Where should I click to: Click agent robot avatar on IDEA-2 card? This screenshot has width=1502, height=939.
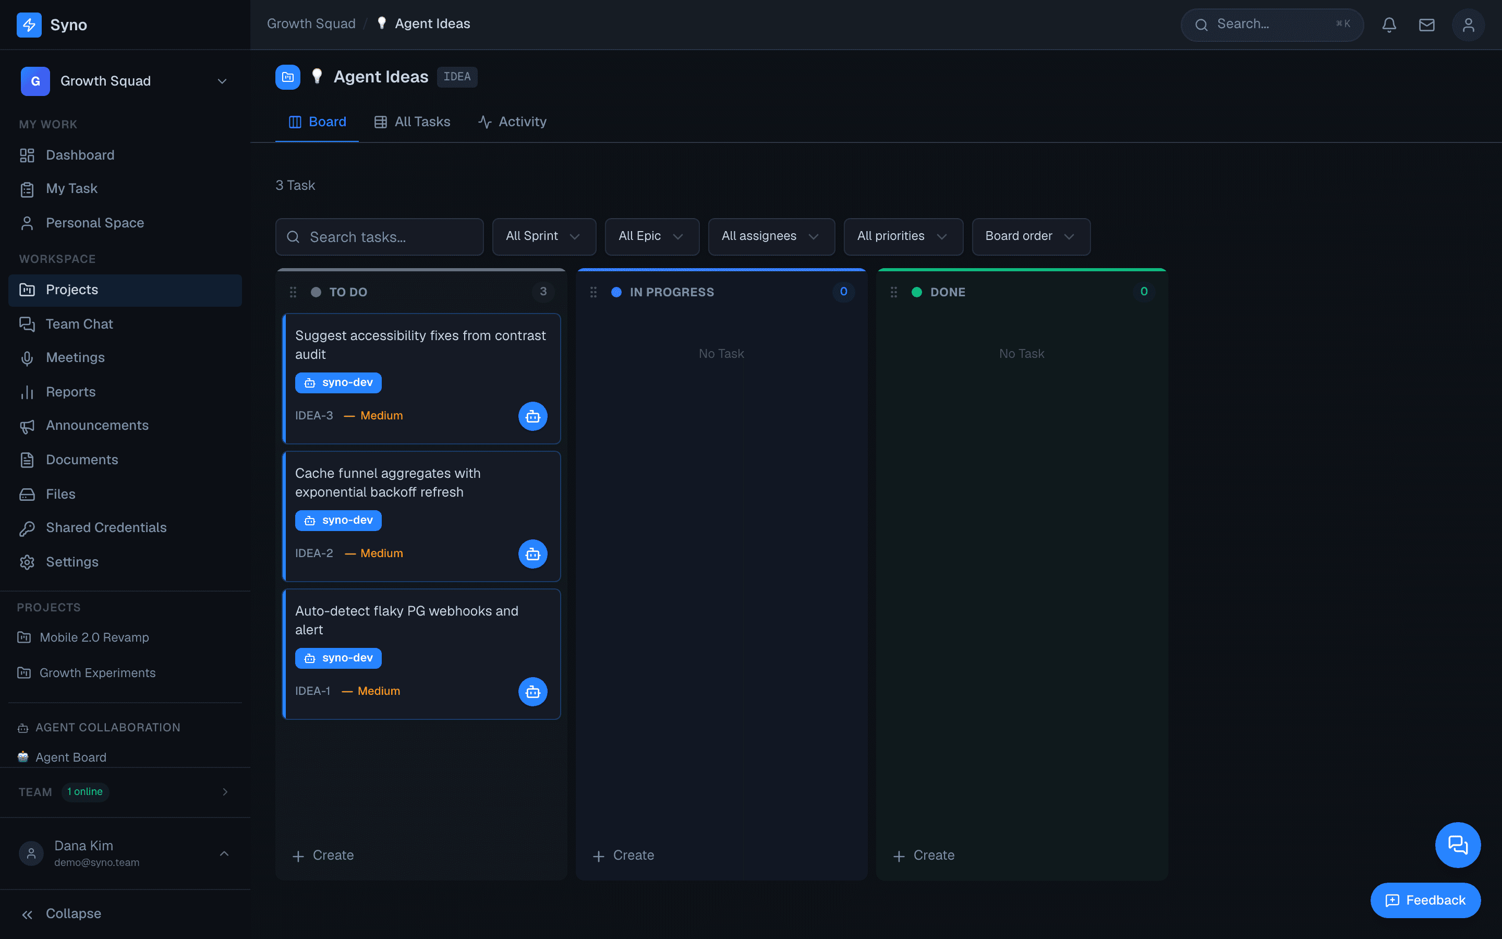point(532,554)
